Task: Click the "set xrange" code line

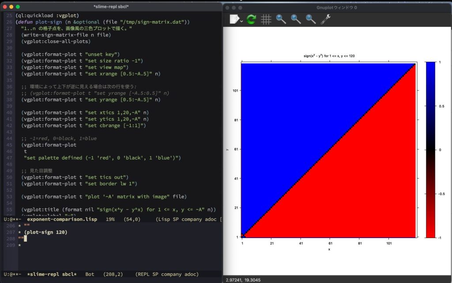Action: point(90,74)
